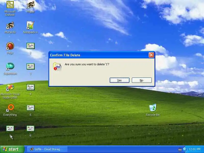Screen dimensions: 204x153
Task: Expand hidden system tray icons arrow
Action: pos(184,149)
